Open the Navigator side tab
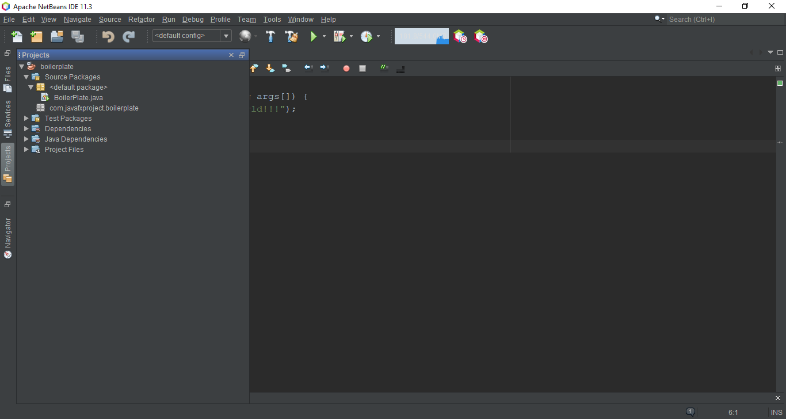This screenshot has width=786, height=419. click(x=7, y=238)
